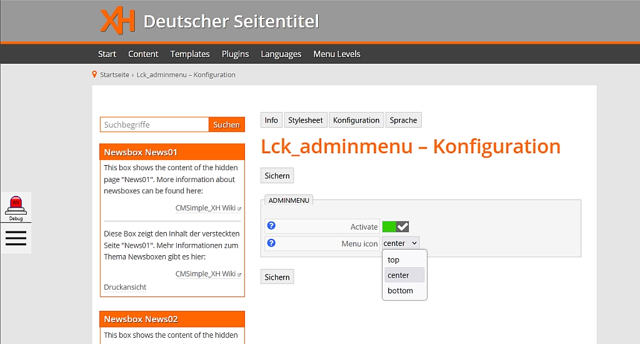Screen dimensions: 640x344
Task: Click the XH logo in header
Action: (x=117, y=21)
